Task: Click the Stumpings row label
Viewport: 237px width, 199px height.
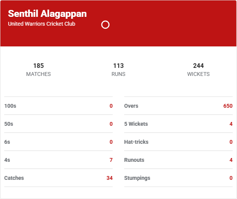Action: (137, 178)
